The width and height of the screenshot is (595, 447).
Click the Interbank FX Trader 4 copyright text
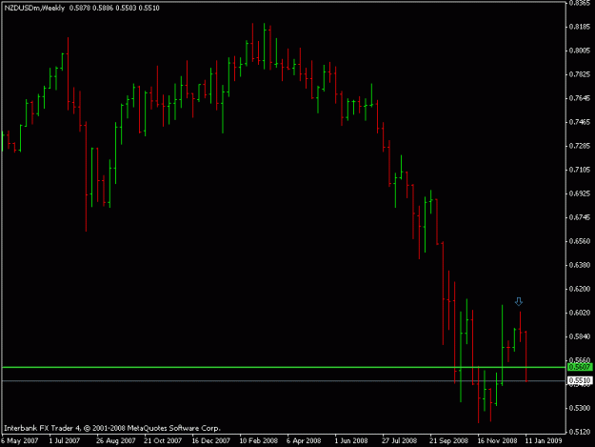[x=112, y=428]
